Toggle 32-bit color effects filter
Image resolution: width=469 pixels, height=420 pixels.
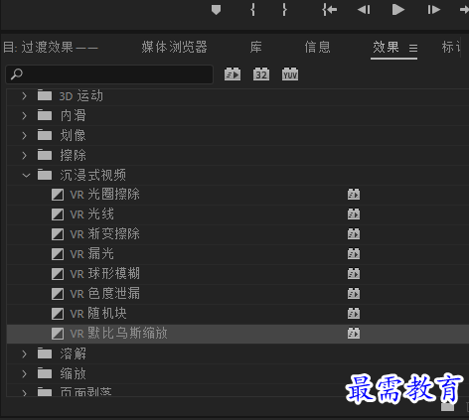[261, 74]
